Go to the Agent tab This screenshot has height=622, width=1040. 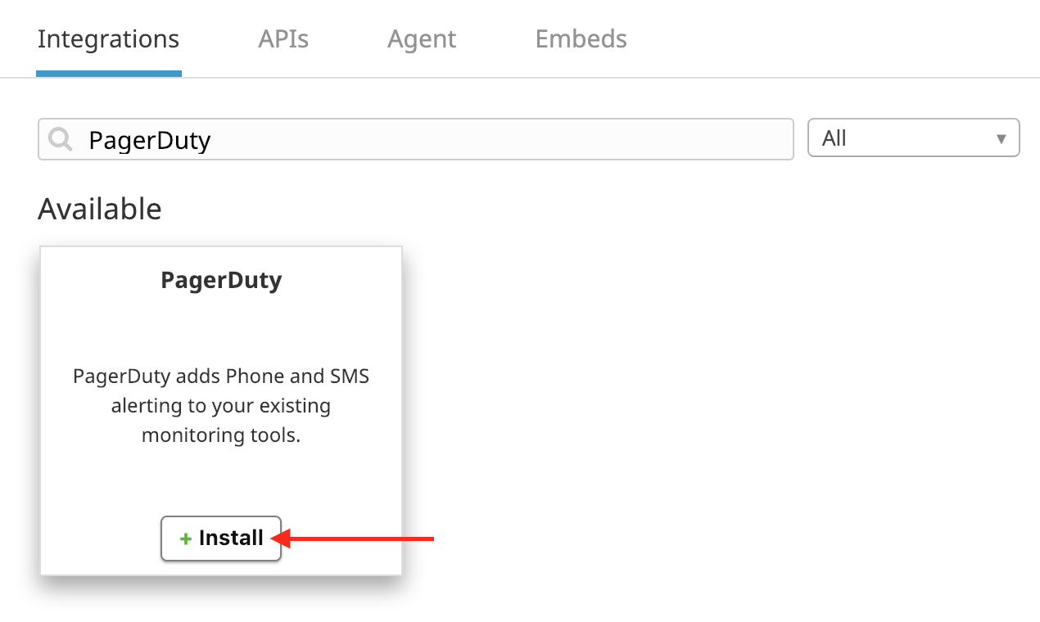point(422,39)
